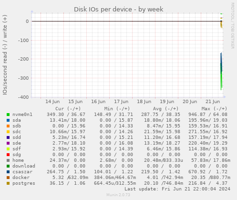Click csaszar current value 264.75 / 1.50

(x=66, y=172)
